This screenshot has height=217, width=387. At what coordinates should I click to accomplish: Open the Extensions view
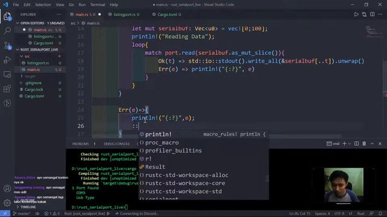7,89
